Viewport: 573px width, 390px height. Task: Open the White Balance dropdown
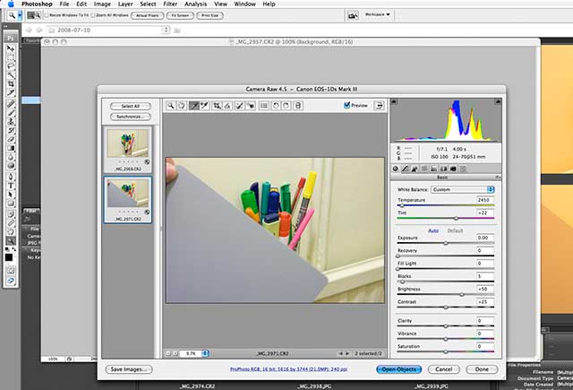tap(462, 189)
